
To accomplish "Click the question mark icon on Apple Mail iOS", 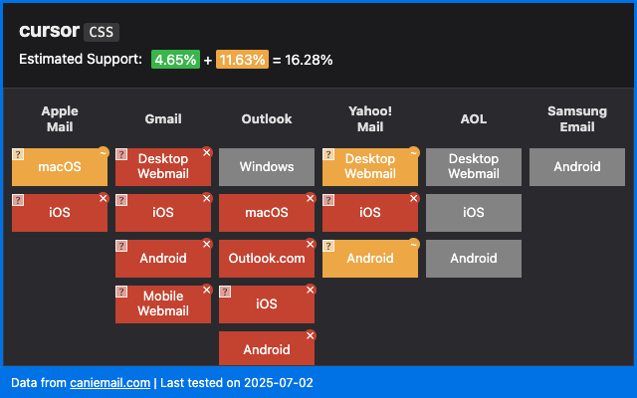I will coord(18,200).
